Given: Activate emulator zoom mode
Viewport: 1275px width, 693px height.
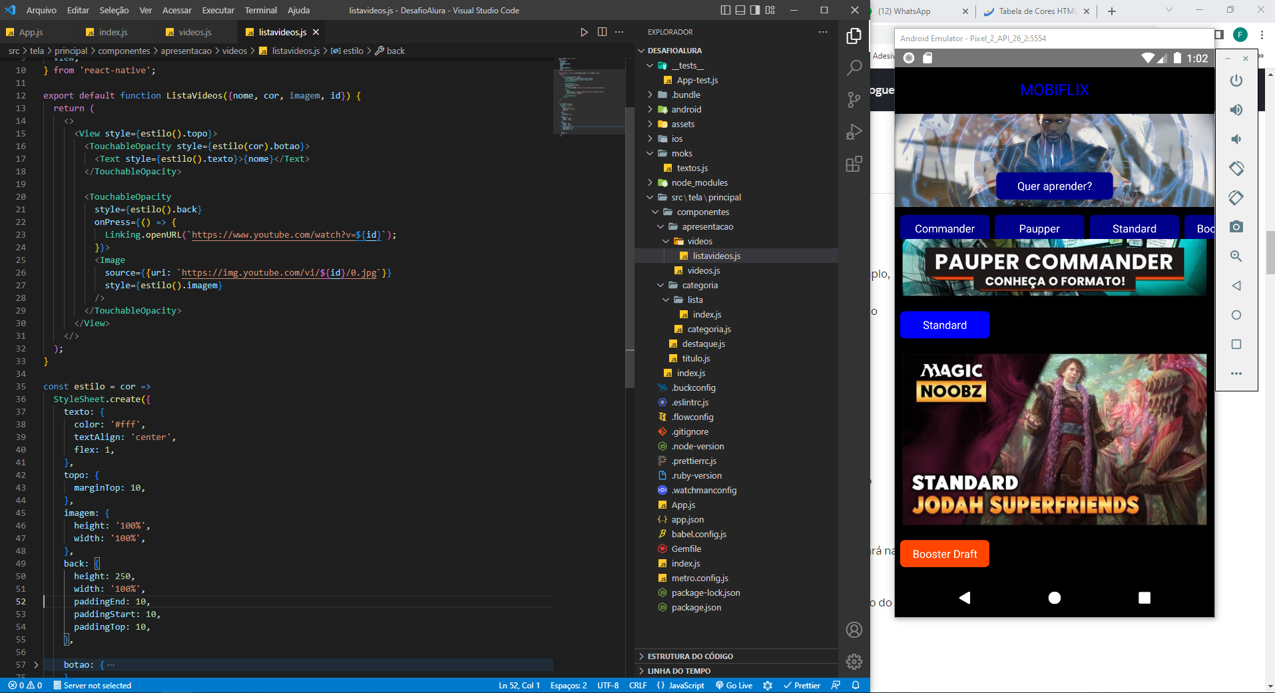Looking at the screenshot, I should pos(1236,256).
